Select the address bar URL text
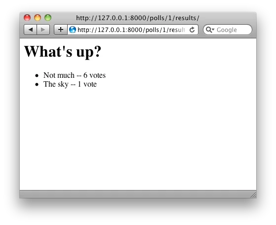This screenshot has height=225, width=276. 131,30
